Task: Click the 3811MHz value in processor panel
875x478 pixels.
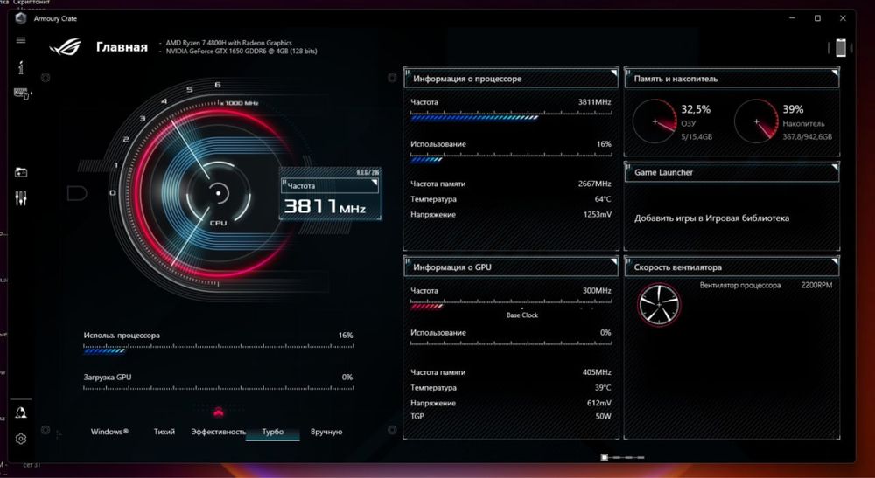Action: click(594, 102)
